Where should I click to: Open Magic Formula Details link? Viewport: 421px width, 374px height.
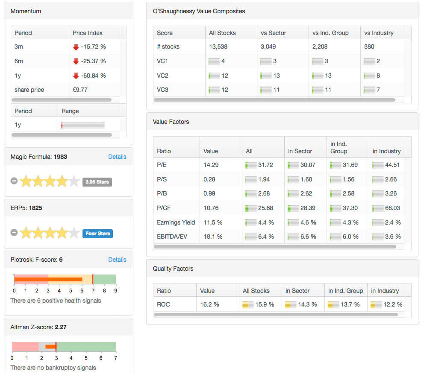point(117,157)
